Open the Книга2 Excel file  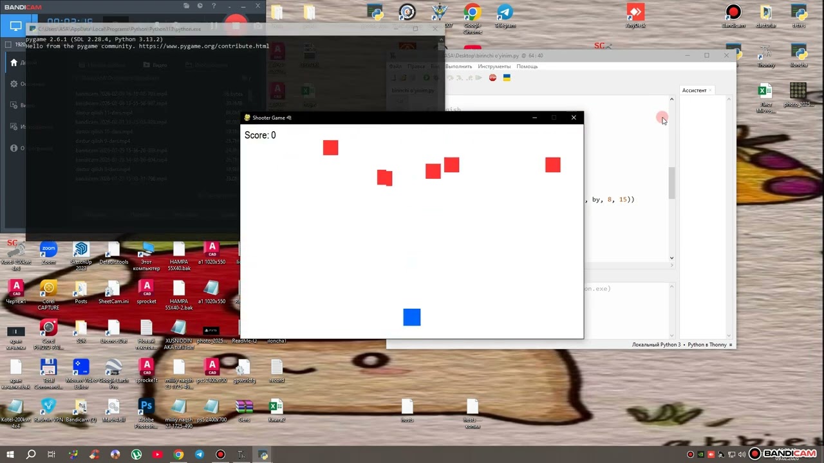click(x=277, y=410)
